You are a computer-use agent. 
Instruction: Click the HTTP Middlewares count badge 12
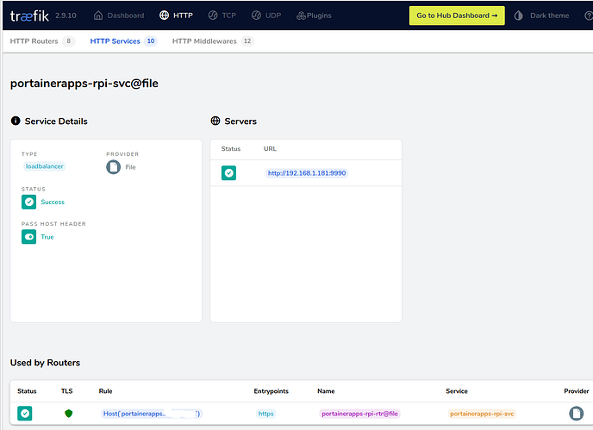247,41
